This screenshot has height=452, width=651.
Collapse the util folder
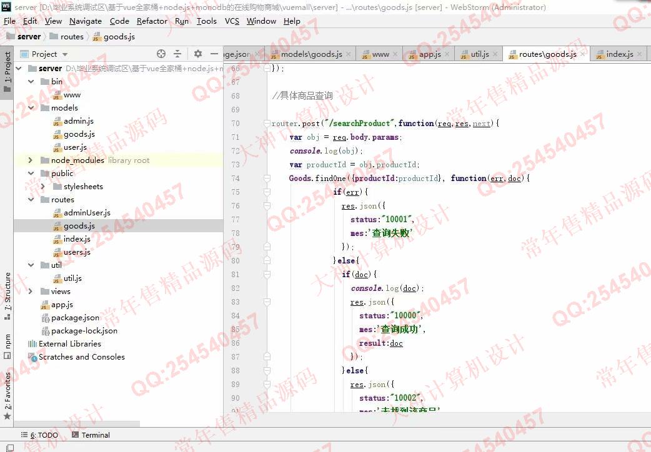click(31, 265)
